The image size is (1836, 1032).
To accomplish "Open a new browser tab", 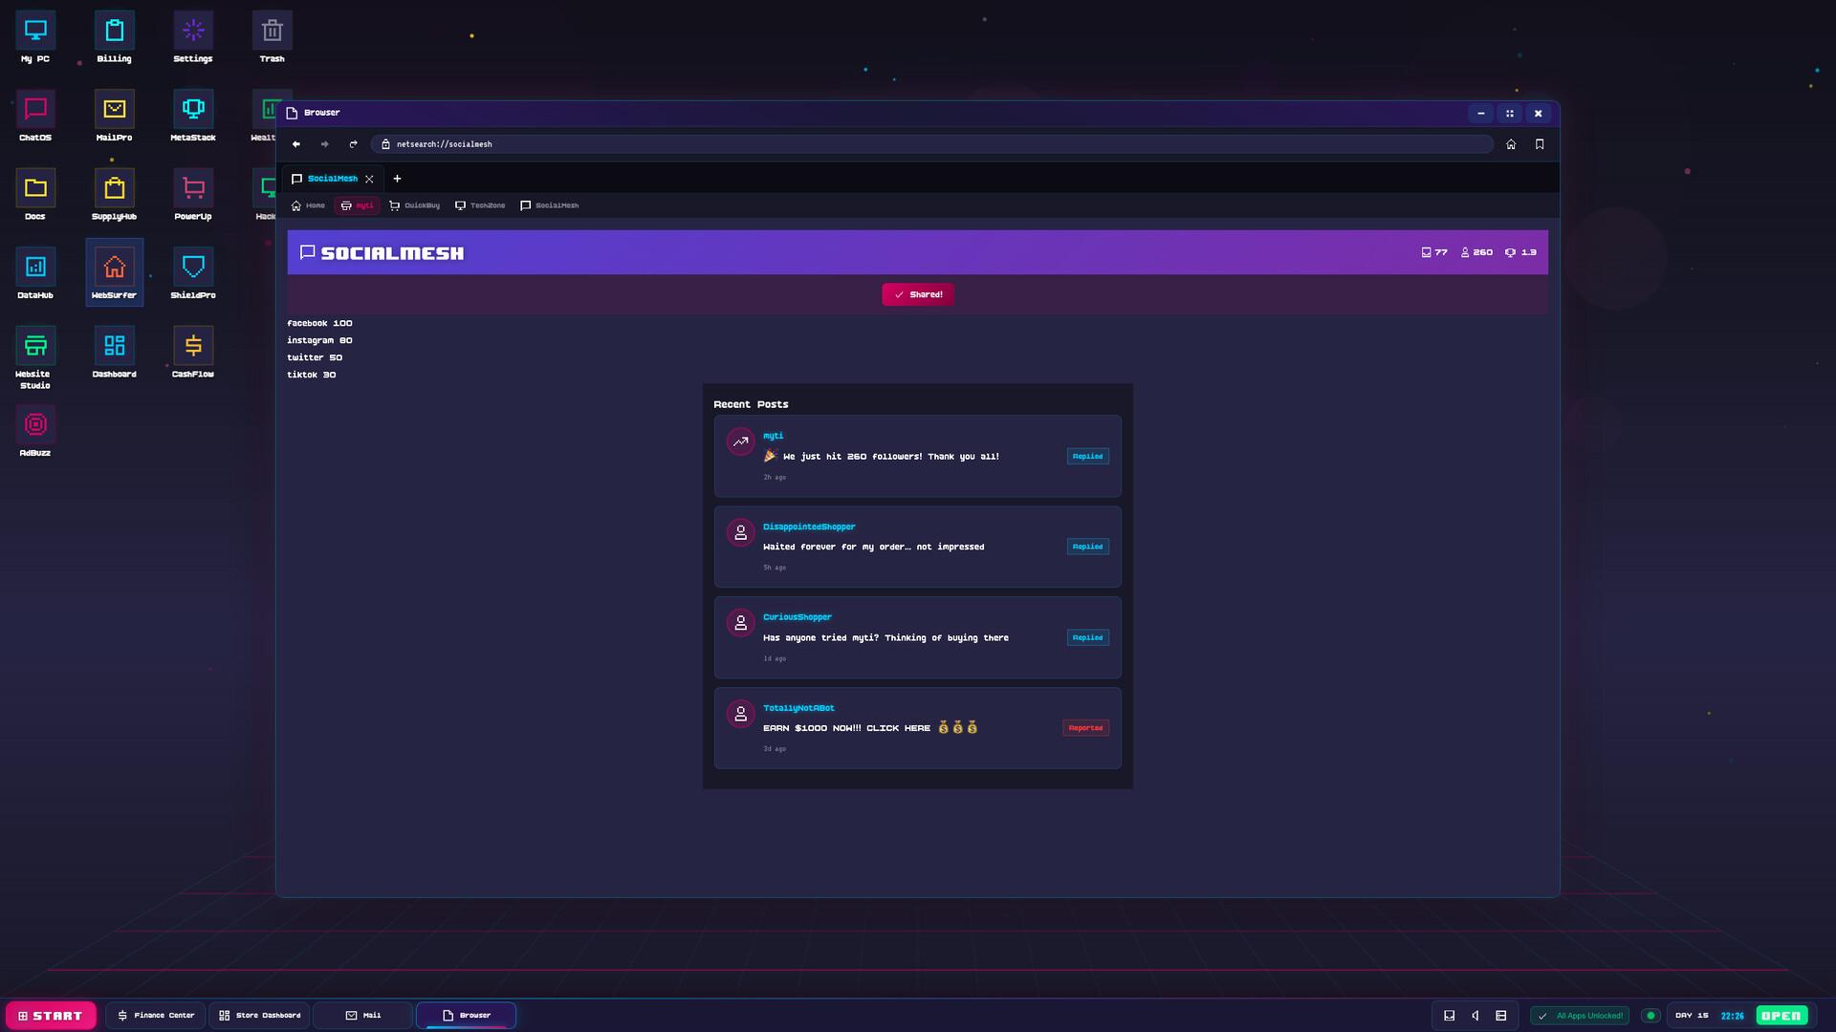I will point(398,179).
